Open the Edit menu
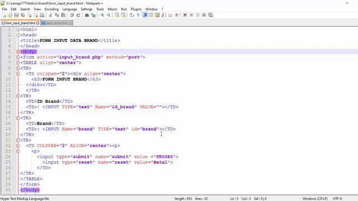The height and width of the screenshot is (201, 358). pyautogui.click(x=13, y=9)
